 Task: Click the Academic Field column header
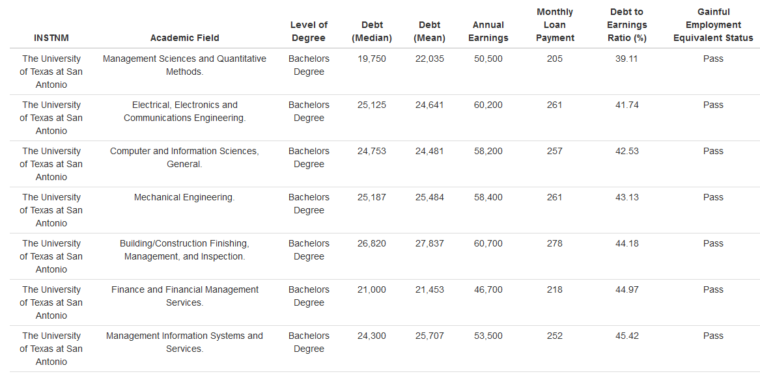point(184,38)
